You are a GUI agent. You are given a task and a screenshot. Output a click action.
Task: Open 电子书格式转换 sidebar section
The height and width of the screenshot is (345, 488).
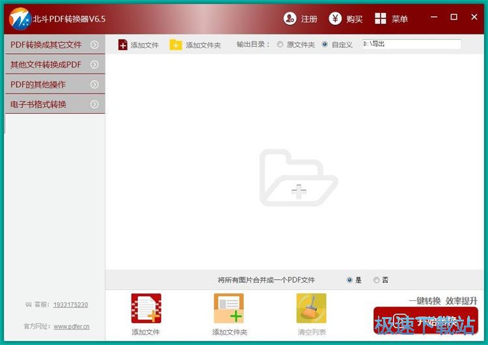point(55,105)
